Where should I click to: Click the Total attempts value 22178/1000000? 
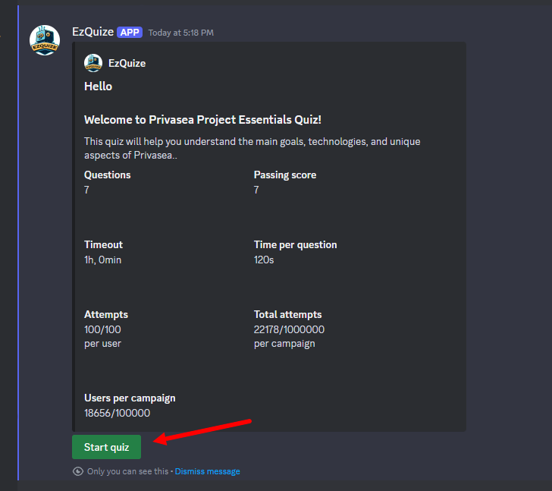pyautogui.click(x=290, y=329)
